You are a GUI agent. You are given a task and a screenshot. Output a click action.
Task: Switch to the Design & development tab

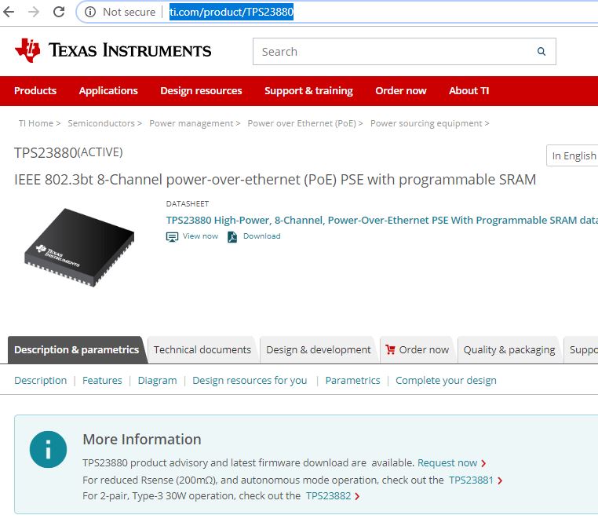tap(318, 350)
